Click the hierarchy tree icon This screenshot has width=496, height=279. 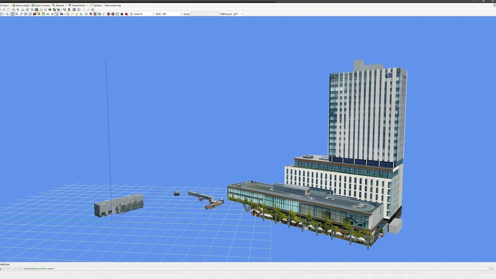click(22, 10)
